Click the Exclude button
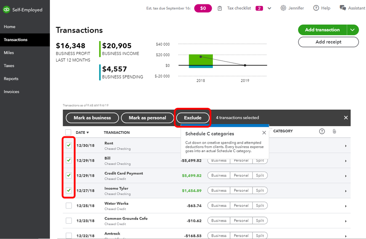 [x=193, y=118]
